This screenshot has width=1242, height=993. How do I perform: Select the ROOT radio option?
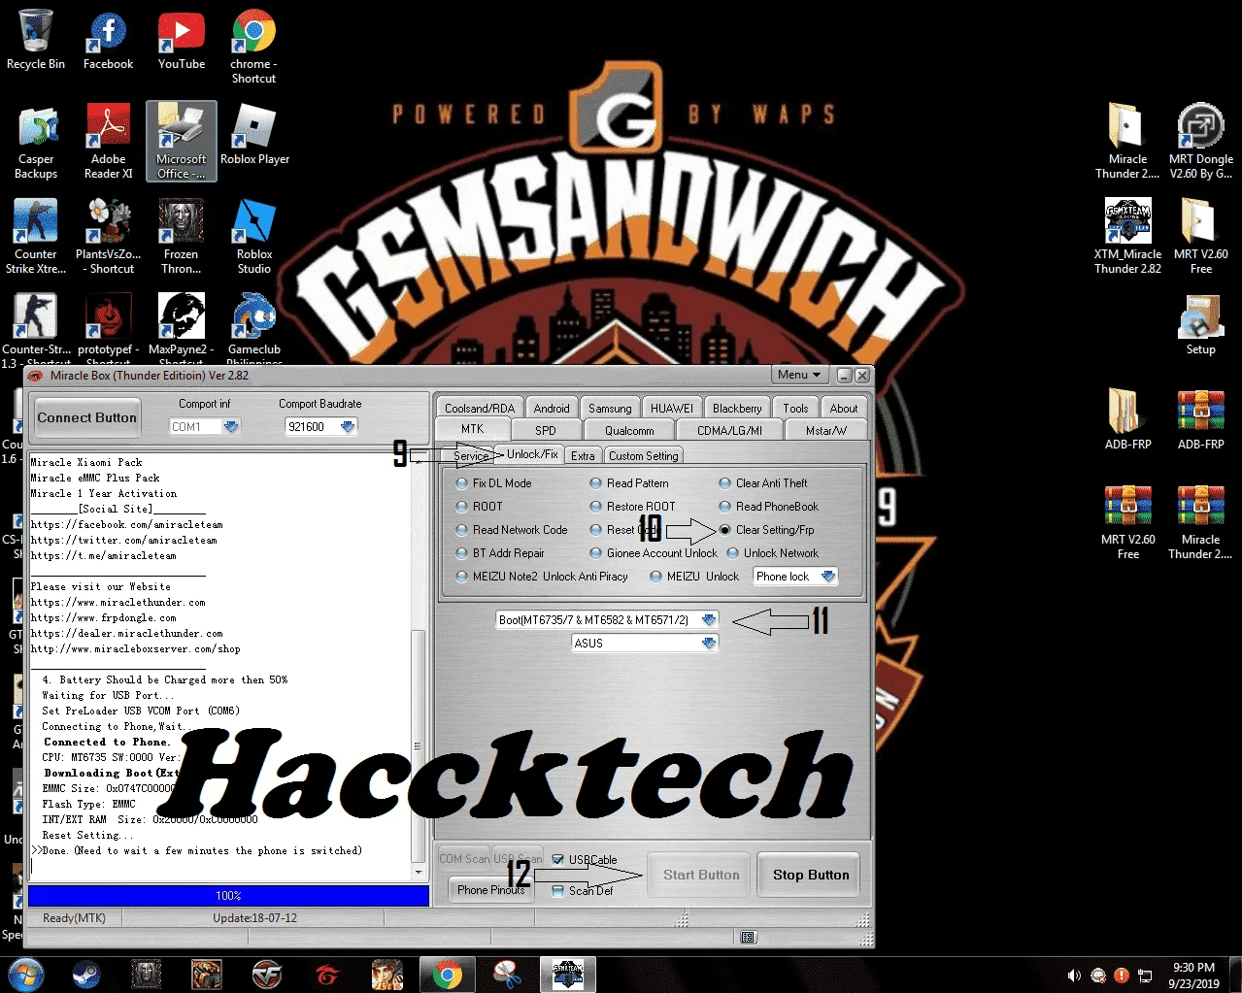[462, 506]
